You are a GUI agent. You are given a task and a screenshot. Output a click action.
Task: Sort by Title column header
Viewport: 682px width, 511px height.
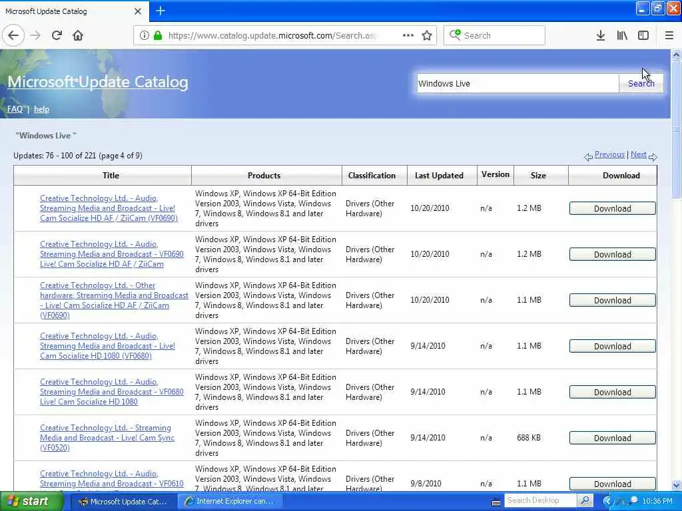pyautogui.click(x=111, y=176)
